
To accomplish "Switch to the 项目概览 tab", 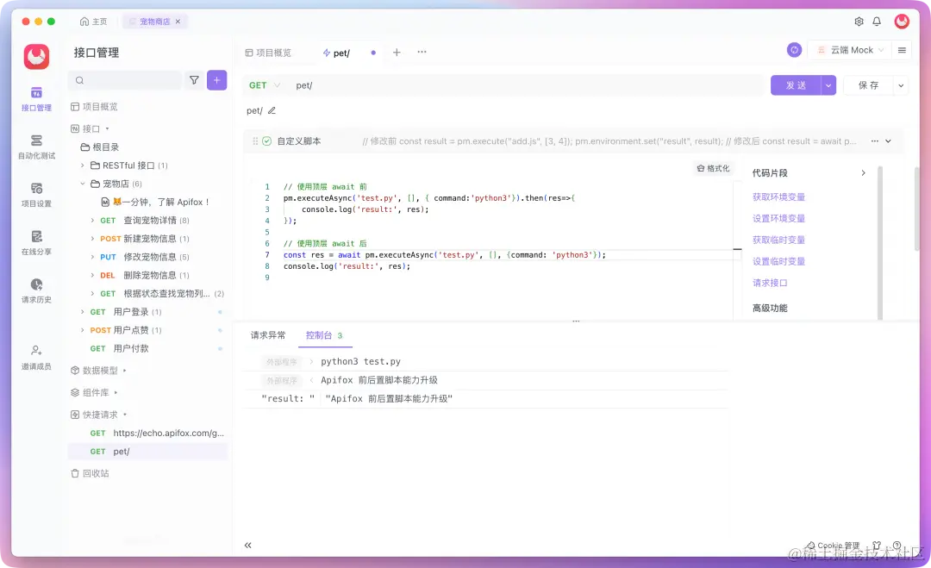I will point(268,53).
